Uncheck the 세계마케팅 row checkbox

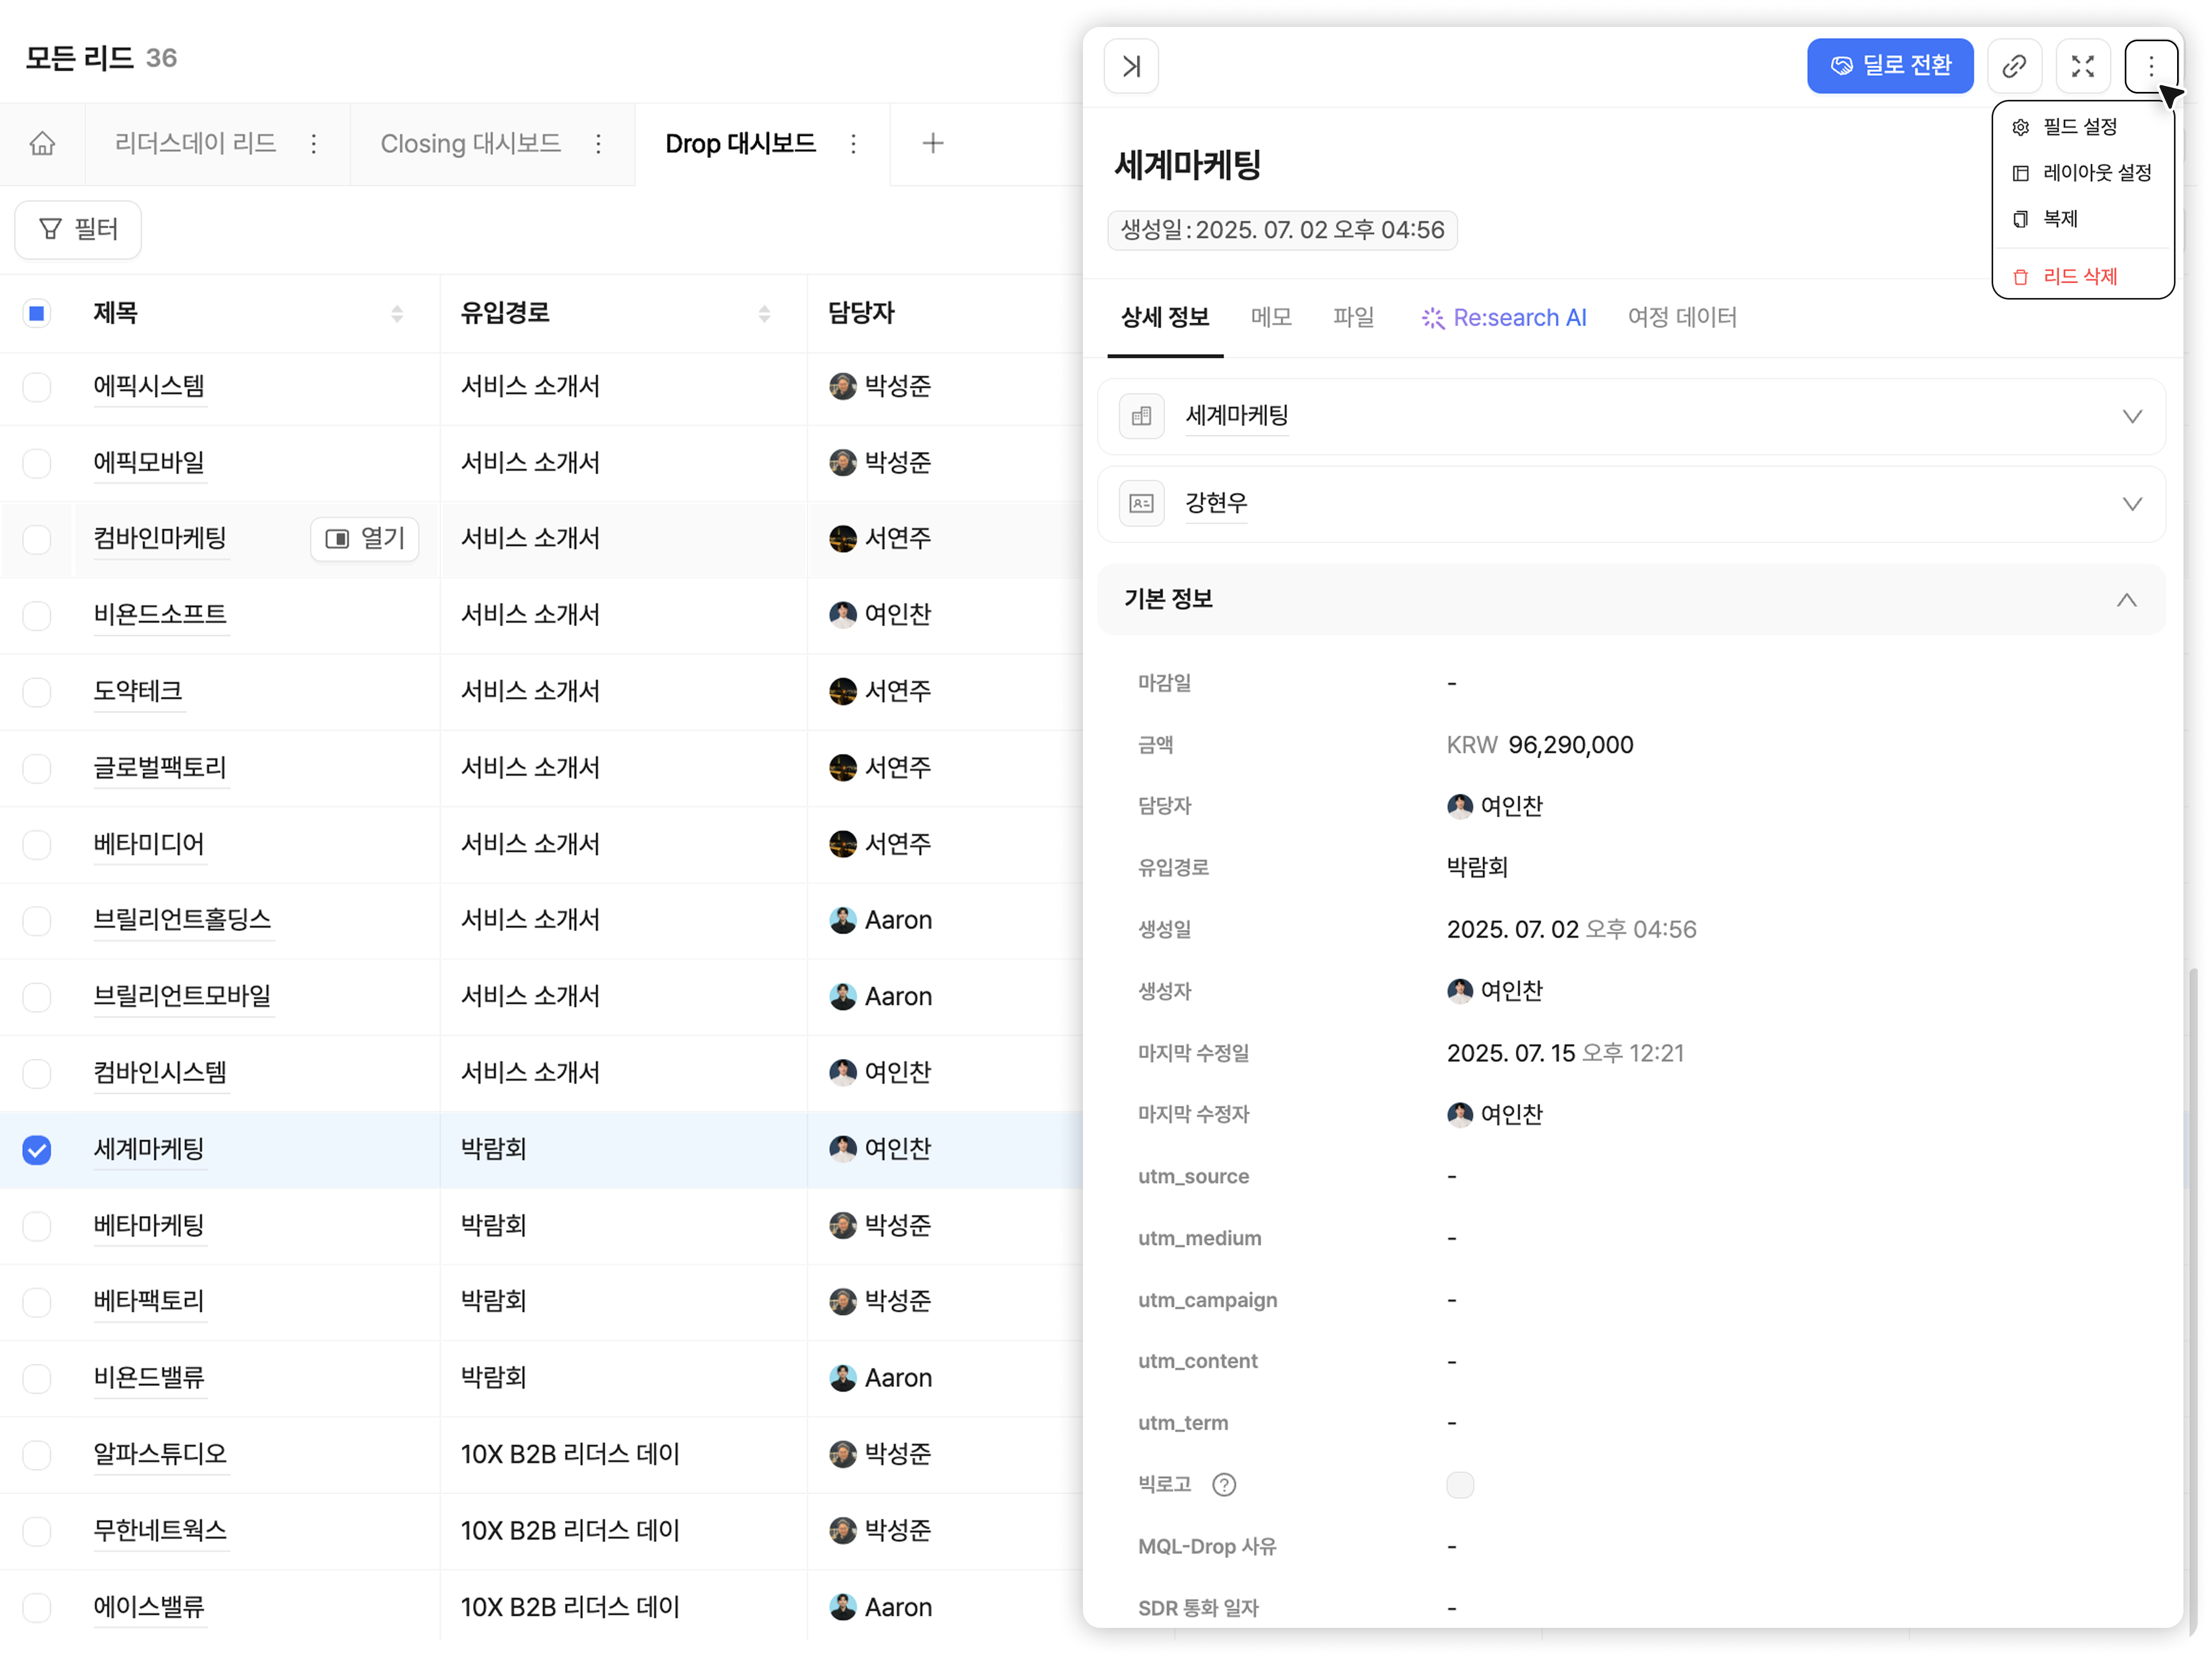pos(37,1149)
